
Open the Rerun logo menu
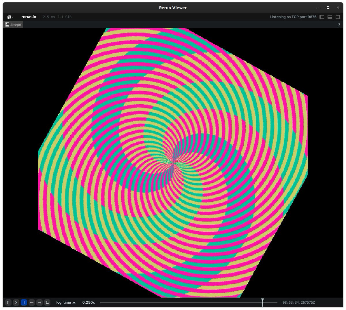click(10, 17)
